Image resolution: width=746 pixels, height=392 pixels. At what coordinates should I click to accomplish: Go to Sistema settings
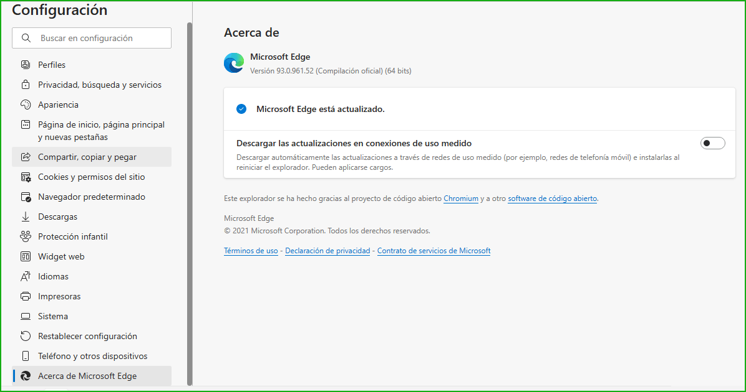tap(91, 316)
